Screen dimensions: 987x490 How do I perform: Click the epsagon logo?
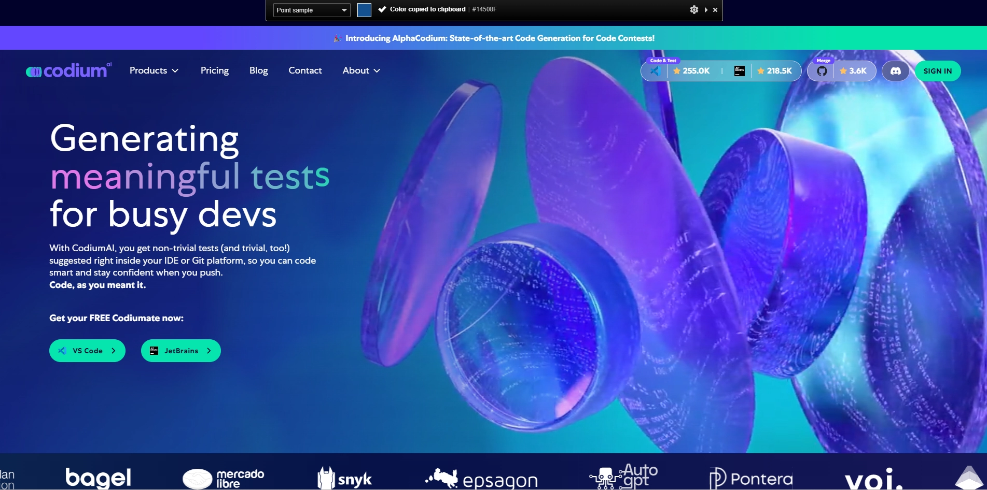pyautogui.click(x=481, y=479)
